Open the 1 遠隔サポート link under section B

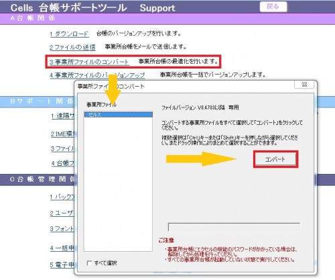click(x=62, y=116)
